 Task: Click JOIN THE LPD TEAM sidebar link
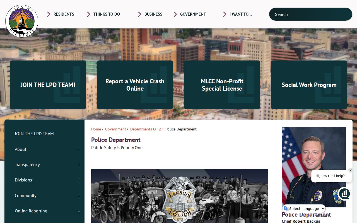[x=34, y=134]
